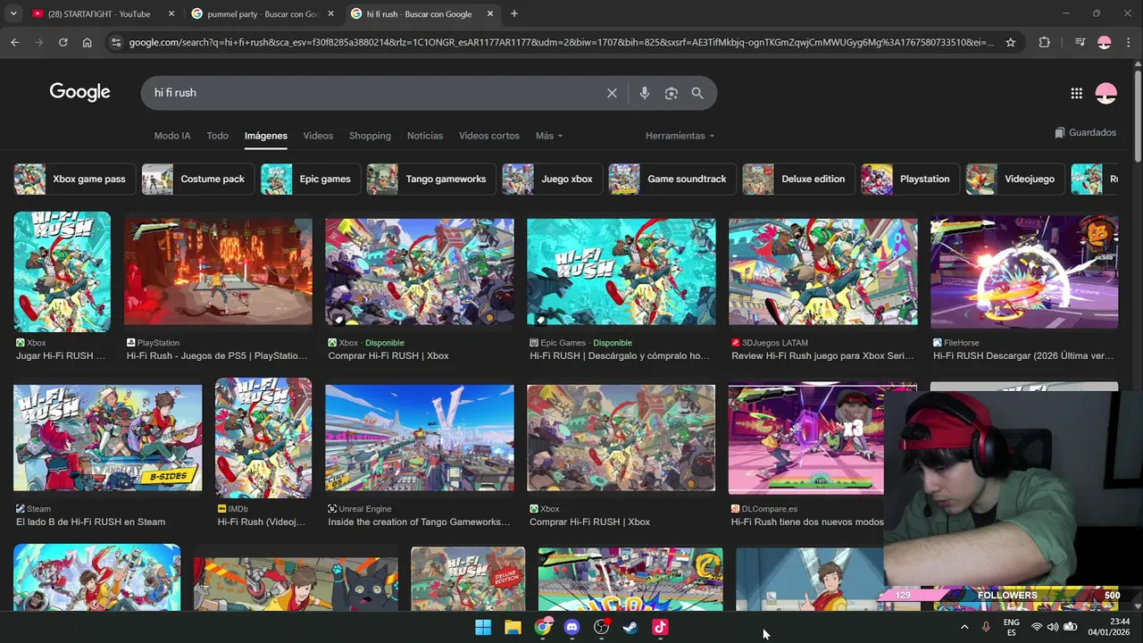Close the hi fi rush tab
The height and width of the screenshot is (643, 1143).
490,13
